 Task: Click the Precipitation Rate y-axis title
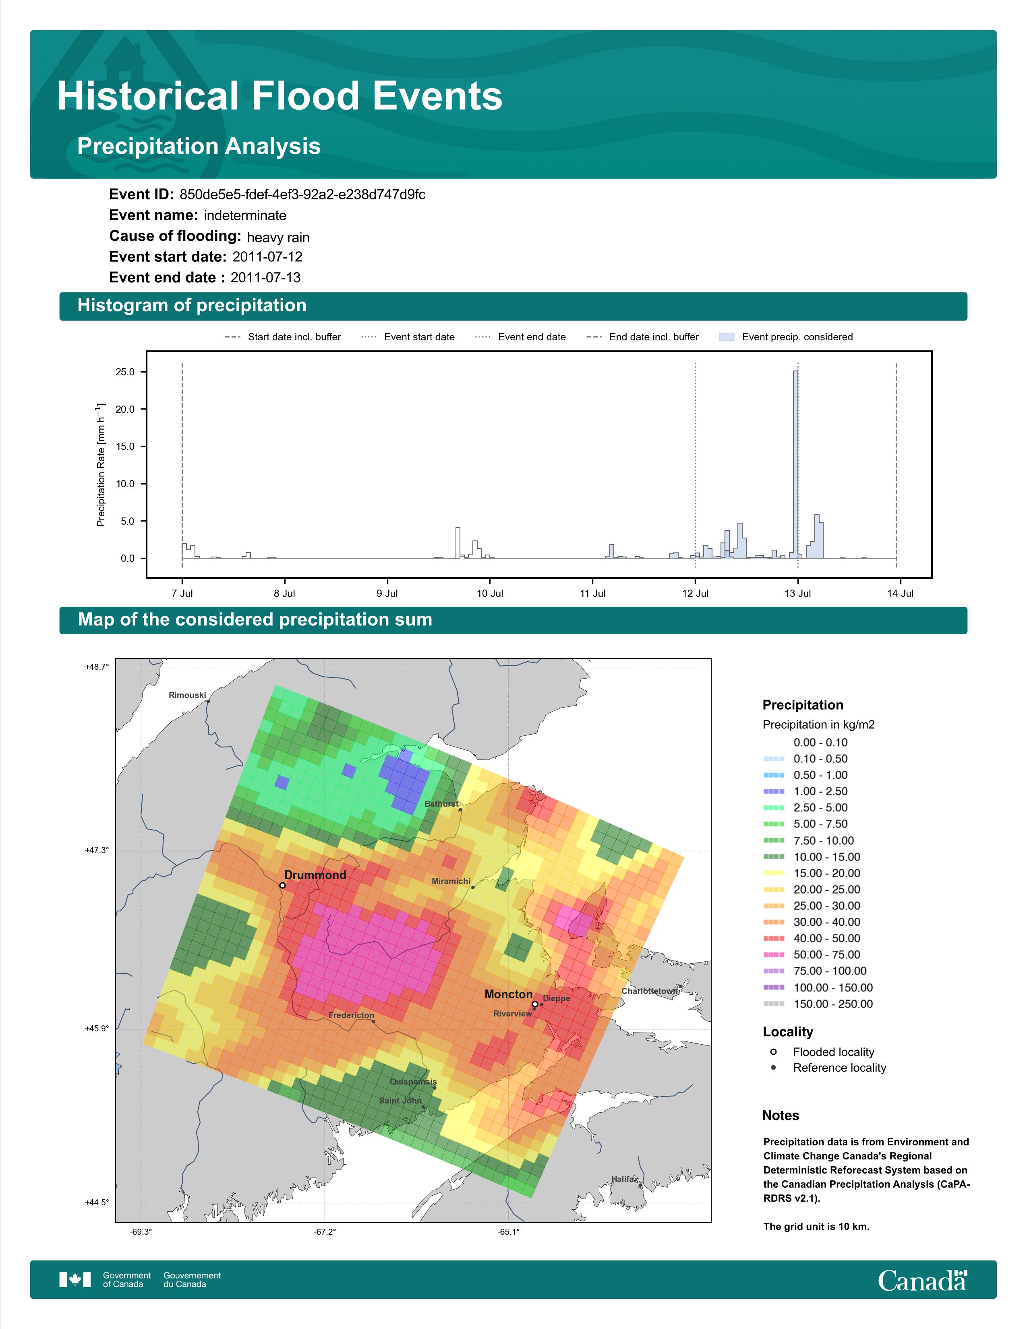101,464
